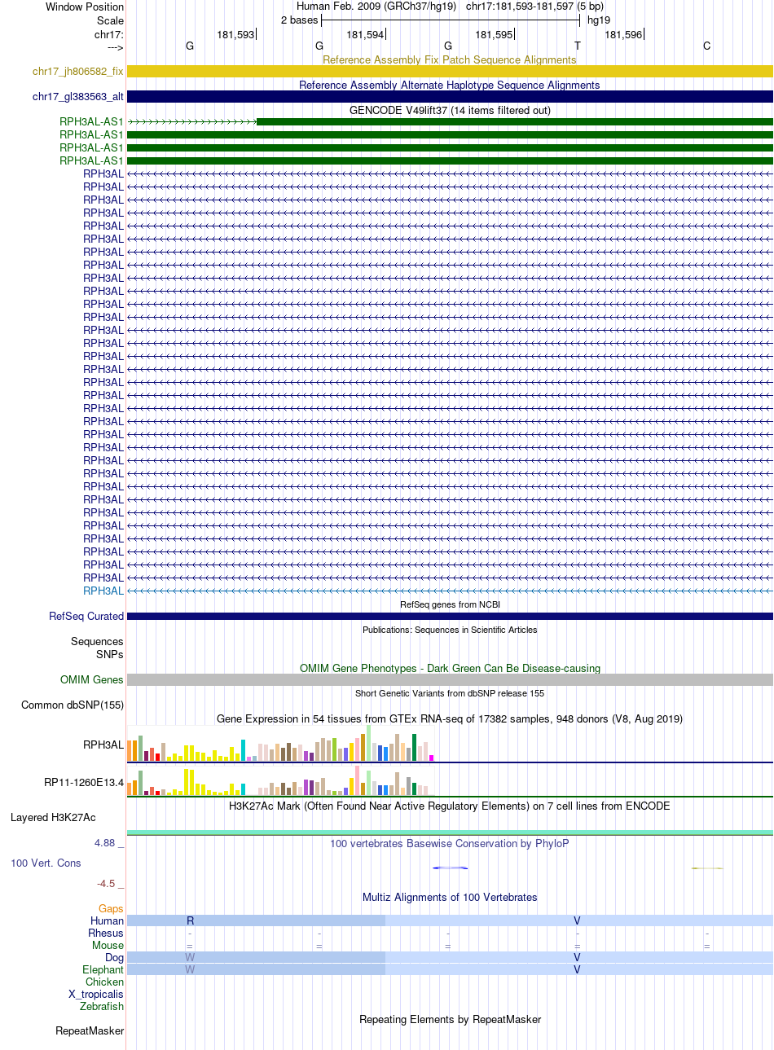The image size is (774, 1050).
Task: Click the black RPH3AL GTEx expression label
Action: point(103,745)
